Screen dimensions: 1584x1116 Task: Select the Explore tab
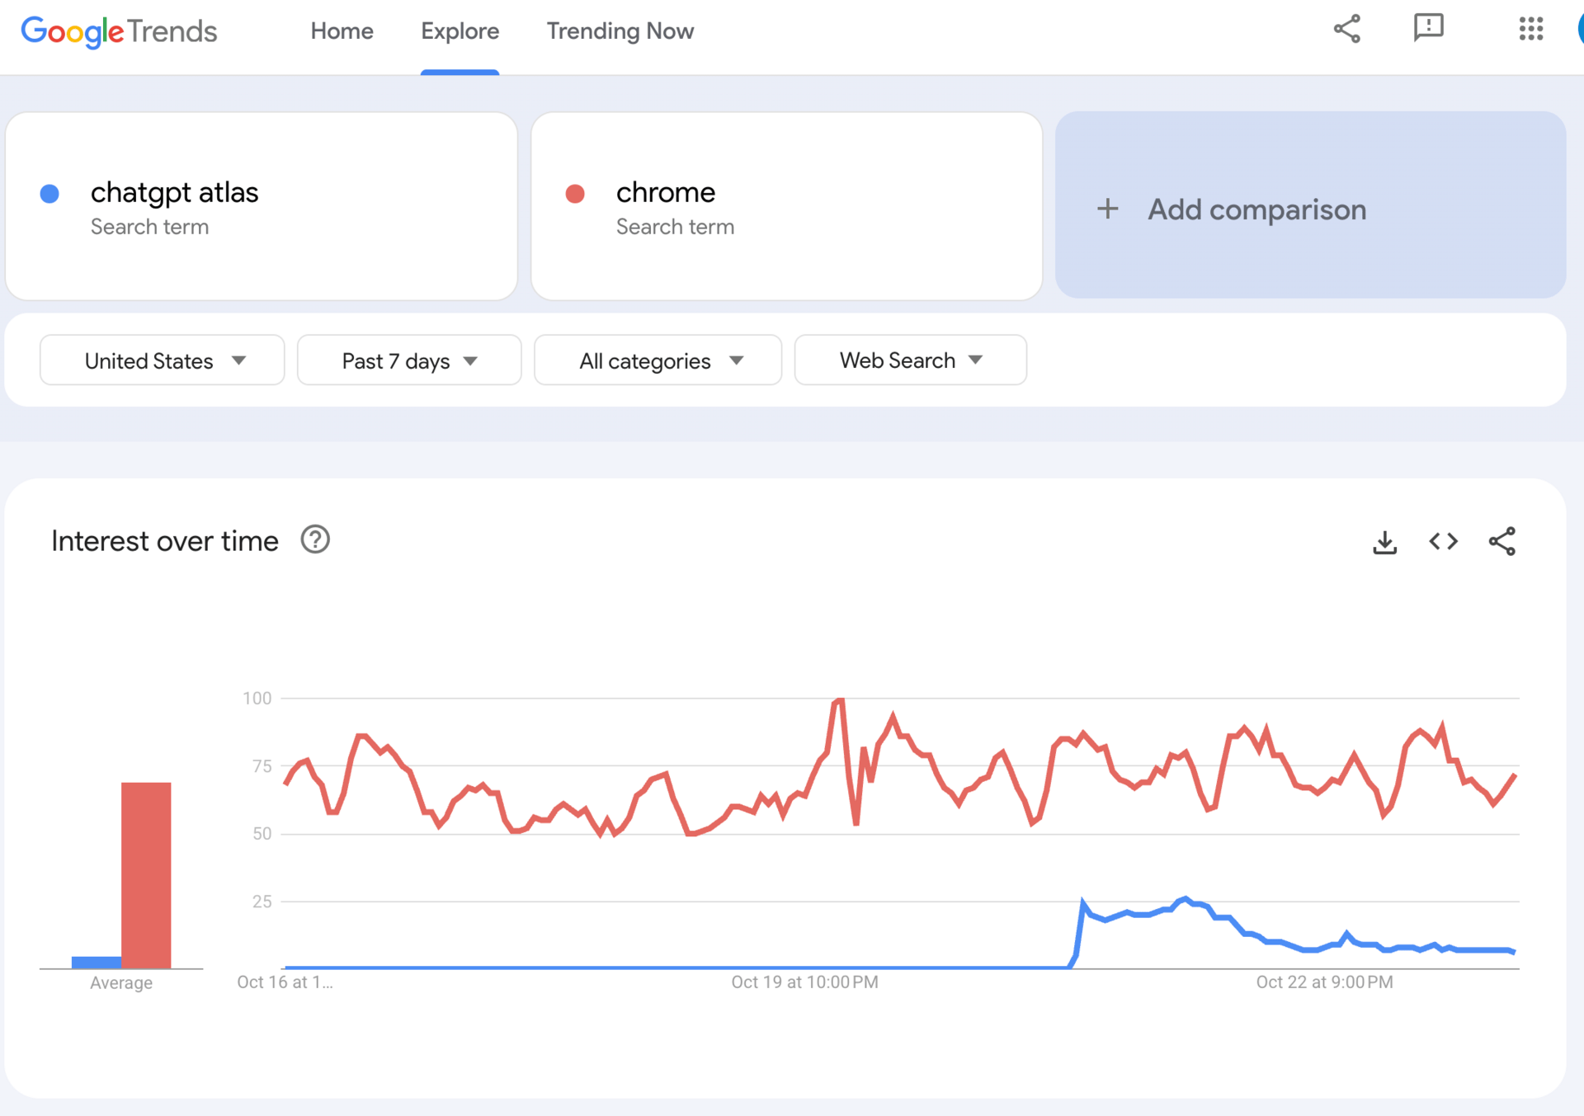click(x=460, y=31)
